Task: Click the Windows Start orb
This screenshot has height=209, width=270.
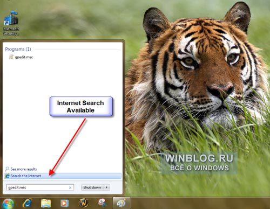Action: click(x=8, y=204)
